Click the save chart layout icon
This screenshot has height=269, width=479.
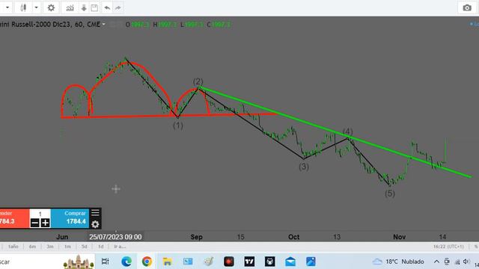click(x=94, y=8)
